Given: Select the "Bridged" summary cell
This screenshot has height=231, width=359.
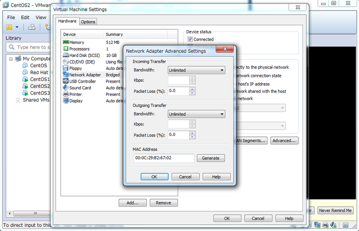Looking at the screenshot, I should tap(112, 74).
